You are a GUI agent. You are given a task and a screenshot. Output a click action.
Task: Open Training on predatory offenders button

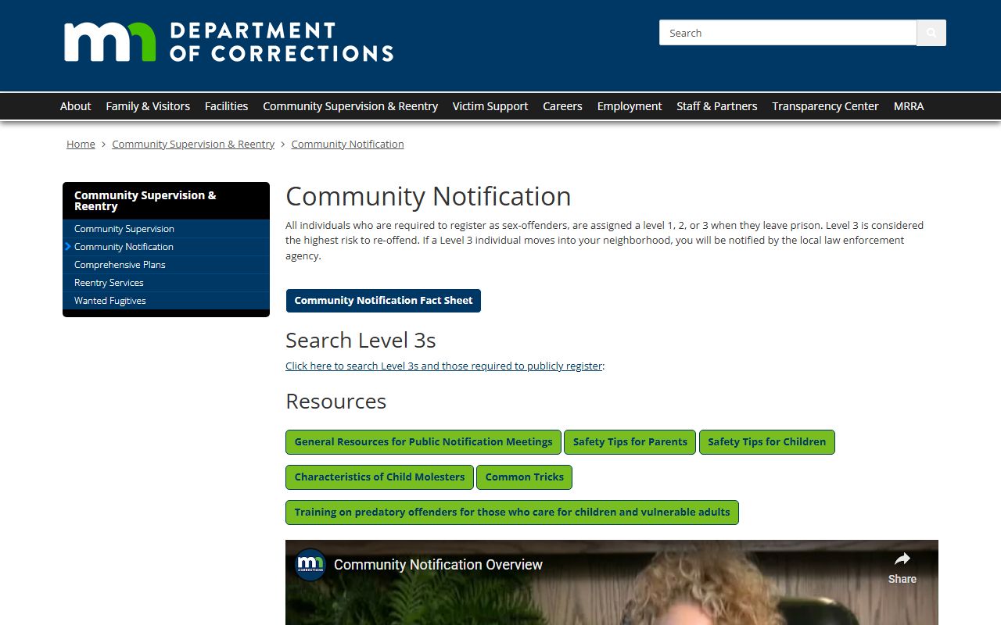512,512
